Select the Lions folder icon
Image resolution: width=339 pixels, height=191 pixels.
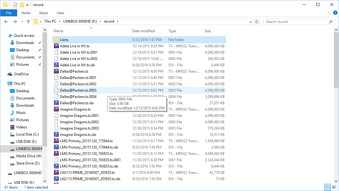pyautogui.click(x=56, y=40)
